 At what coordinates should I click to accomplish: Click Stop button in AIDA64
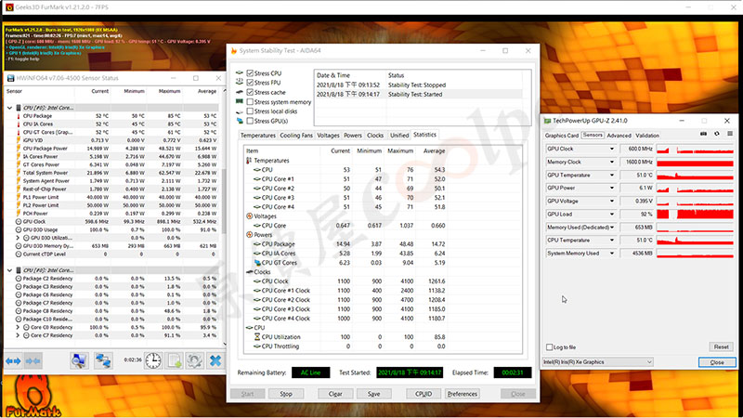tap(286, 394)
